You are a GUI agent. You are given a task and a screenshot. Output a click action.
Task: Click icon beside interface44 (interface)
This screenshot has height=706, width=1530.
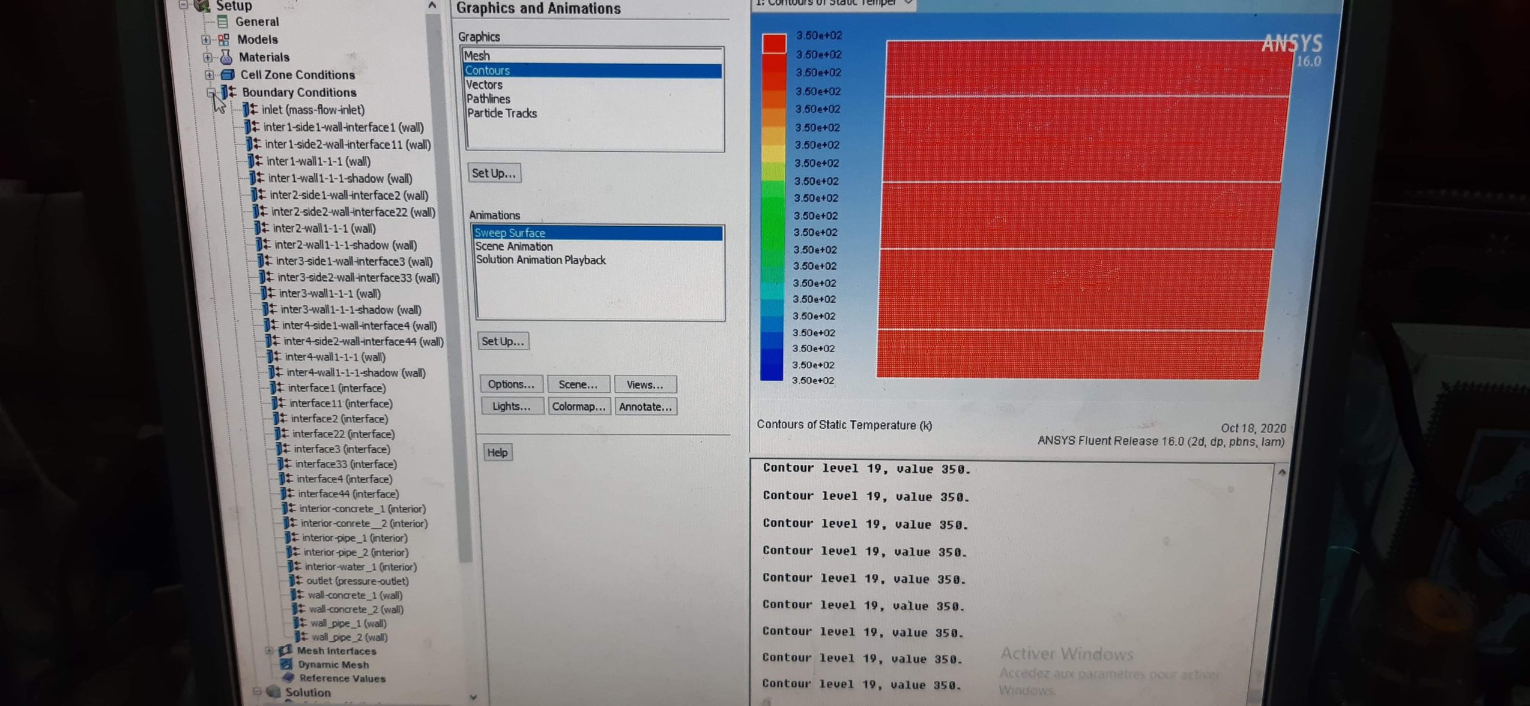(287, 494)
